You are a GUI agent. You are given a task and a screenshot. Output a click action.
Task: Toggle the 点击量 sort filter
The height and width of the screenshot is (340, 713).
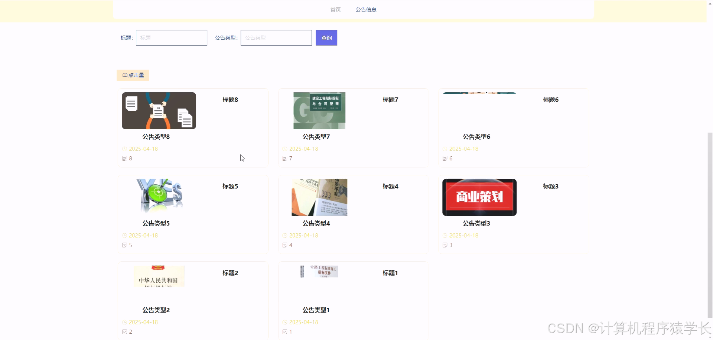coord(133,75)
